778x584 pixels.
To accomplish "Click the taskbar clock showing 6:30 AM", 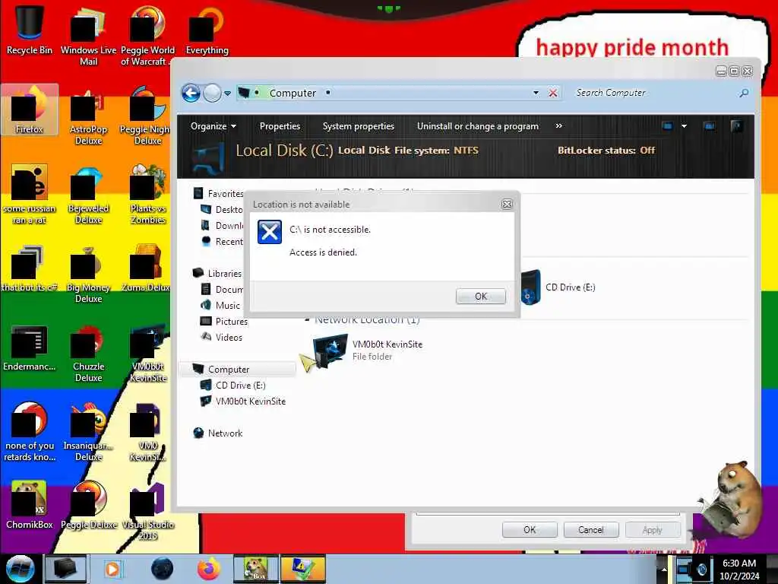I will click(739, 570).
